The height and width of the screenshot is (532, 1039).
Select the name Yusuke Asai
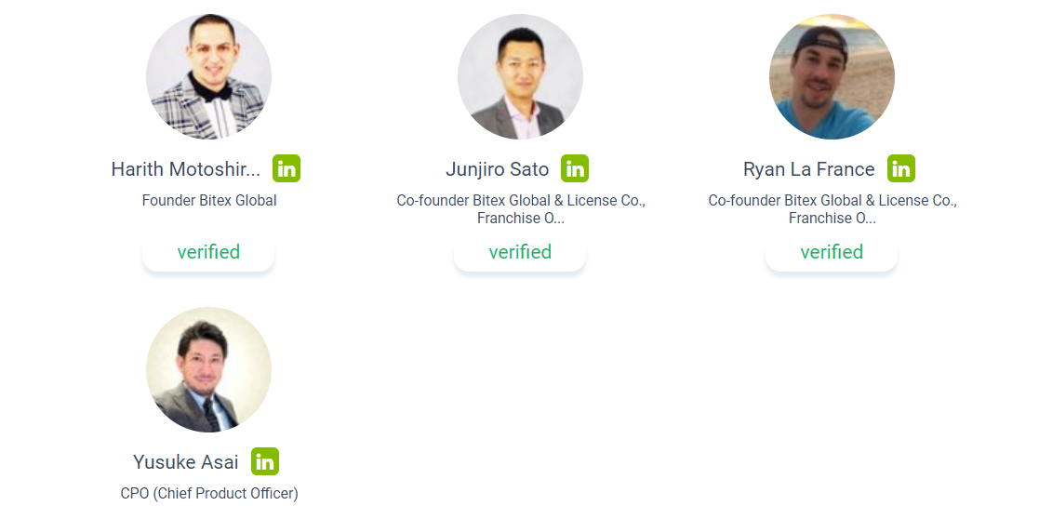[185, 461]
